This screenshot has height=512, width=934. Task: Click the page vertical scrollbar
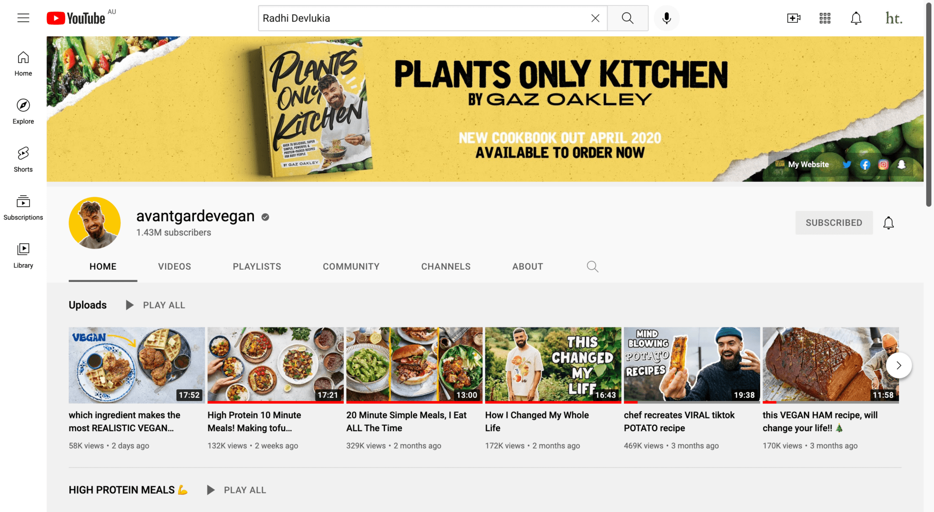click(929, 105)
